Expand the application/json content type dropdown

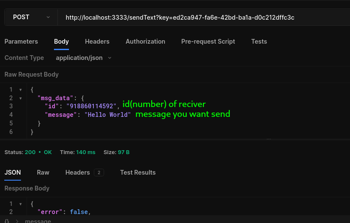84,58
